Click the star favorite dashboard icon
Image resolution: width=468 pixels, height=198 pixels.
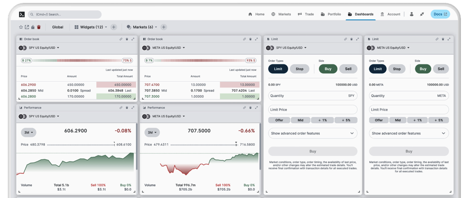click(21, 27)
